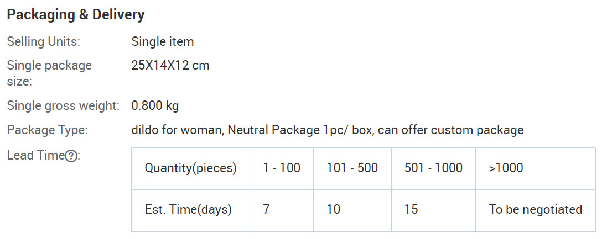Click the Single item value text
This screenshot has width=607, height=239.
tap(163, 42)
